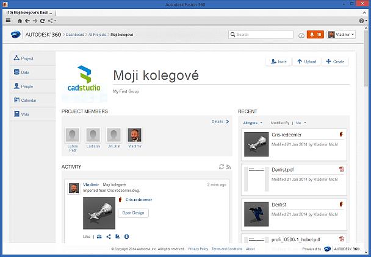Screen dimensions: 371x257
Task: Open the Data section in the sidebar
Action: click(x=33, y=72)
